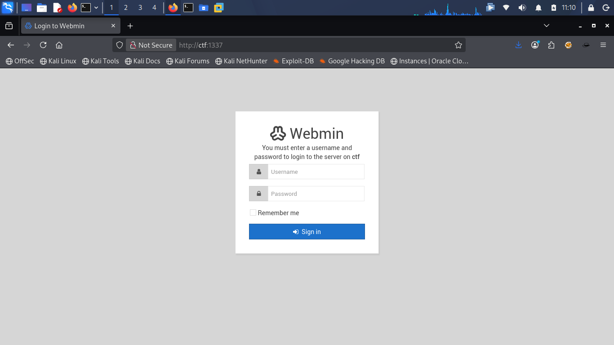Click the blue Sign in button

307,232
